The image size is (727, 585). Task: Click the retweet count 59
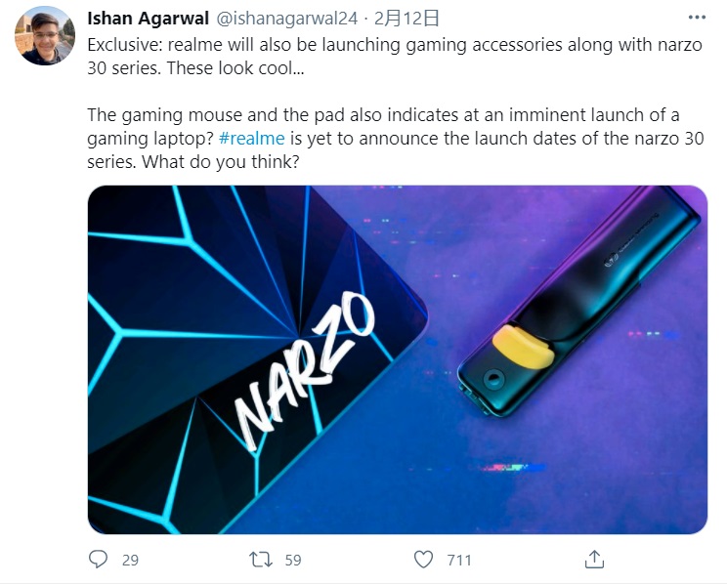pyautogui.click(x=292, y=560)
